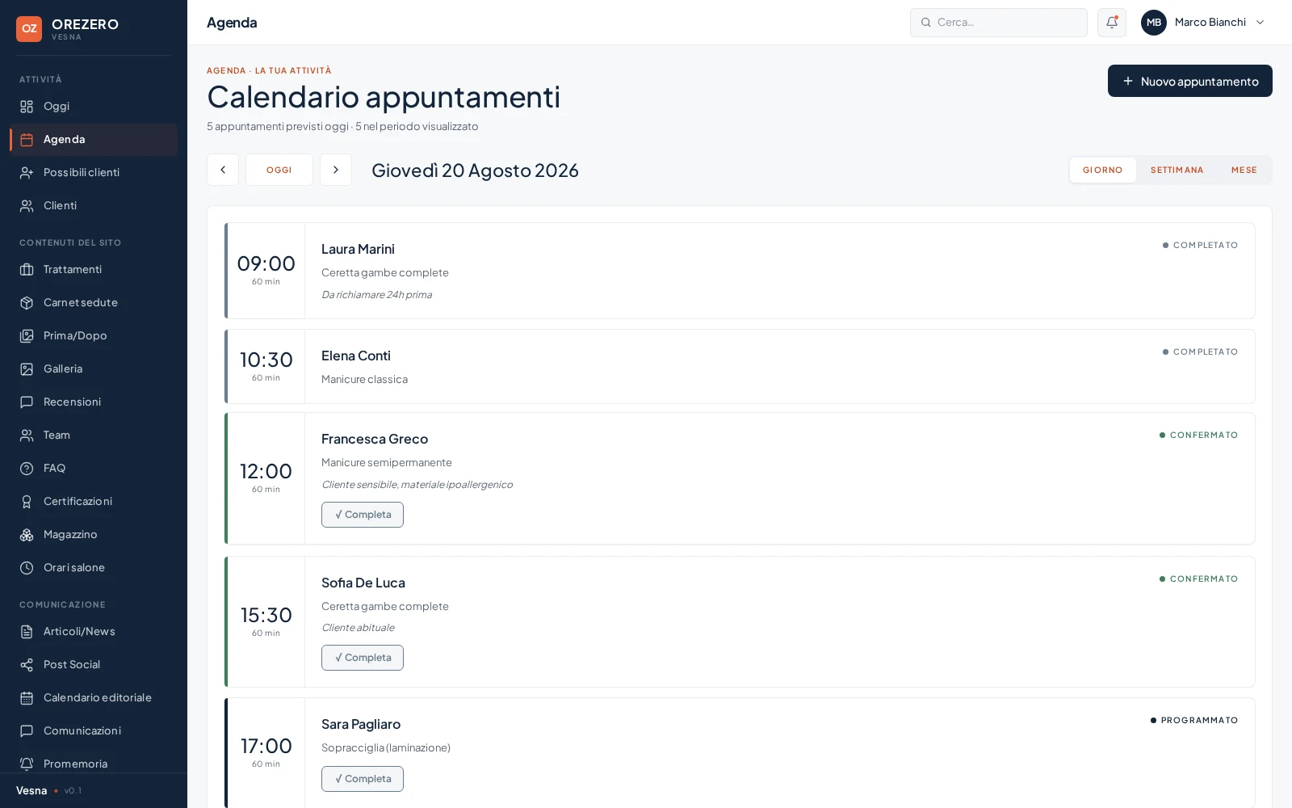Click the Galleria picture icon
Screen dimensions: 1292x808
pyautogui.click(x=27, y=369)
